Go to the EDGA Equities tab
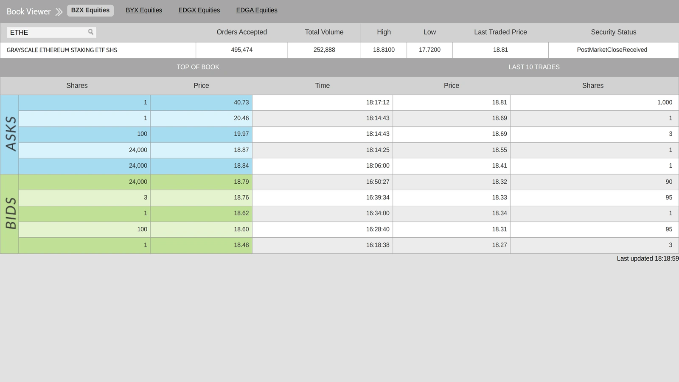 click(257, 10)
